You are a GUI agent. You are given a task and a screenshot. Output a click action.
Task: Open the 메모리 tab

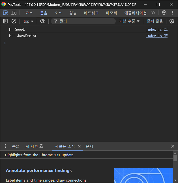[x=111, y=13]
